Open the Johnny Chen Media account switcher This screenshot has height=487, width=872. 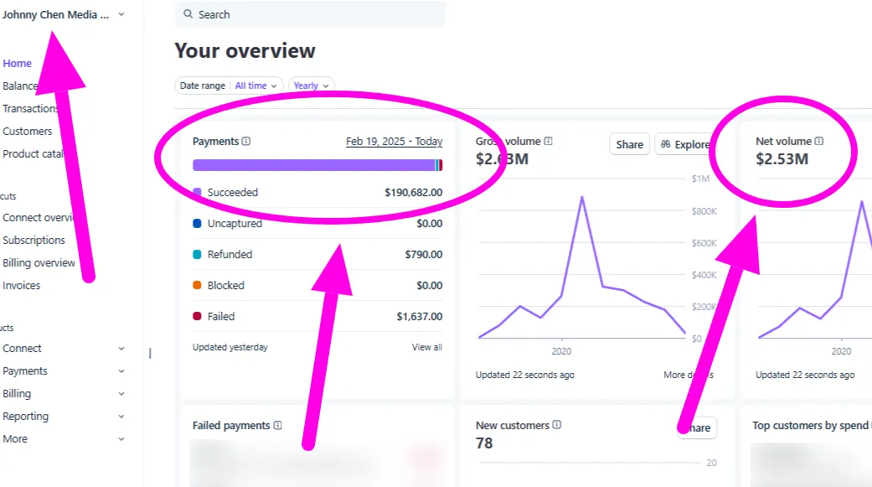point(63,14)
